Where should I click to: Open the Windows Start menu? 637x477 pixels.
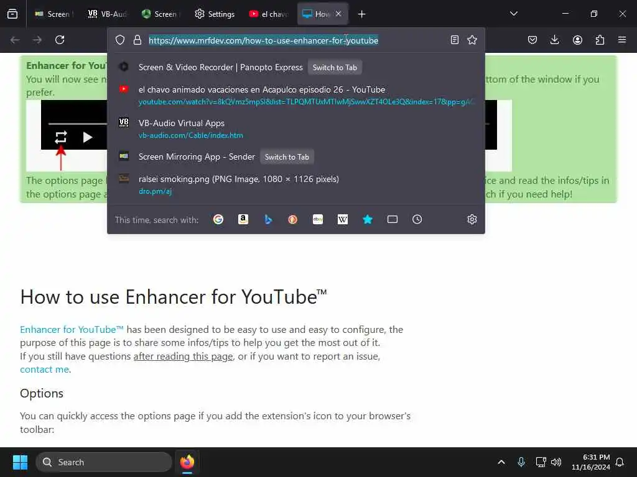pyautogui.click(x=20, y=462)
